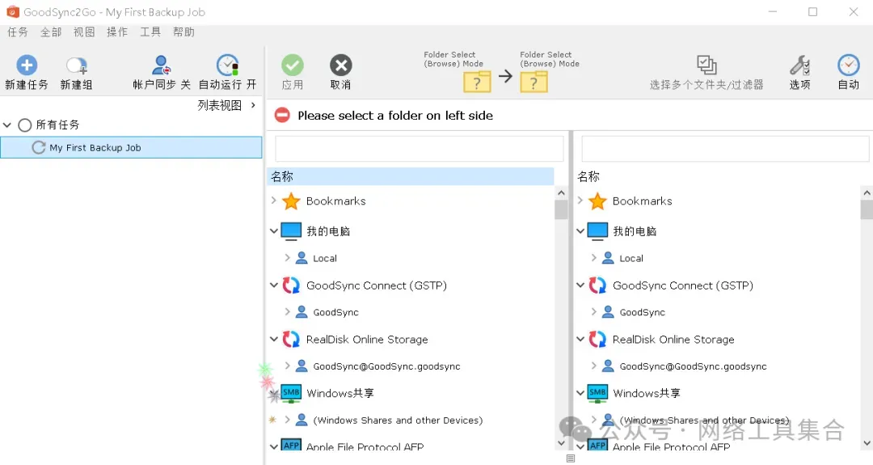Select Apple File Protocol AFP in left pane
Screen dimensions: 873x465
coord(365,446)
